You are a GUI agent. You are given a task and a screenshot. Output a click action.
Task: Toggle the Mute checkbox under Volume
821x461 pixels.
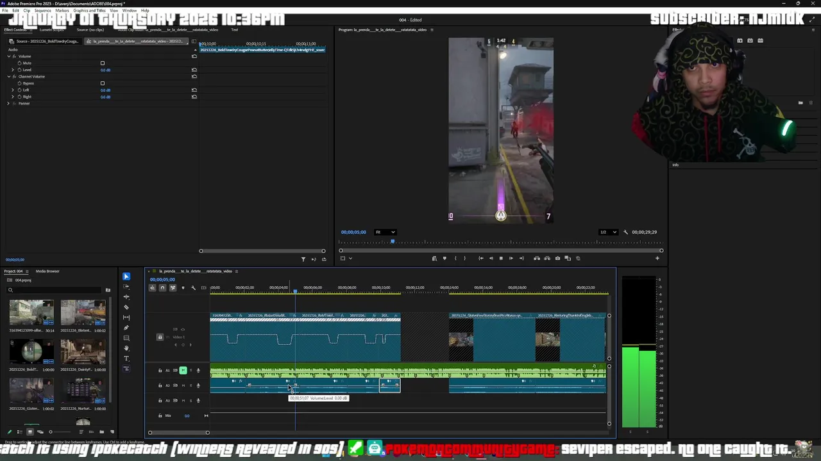[x=103, y=63]
